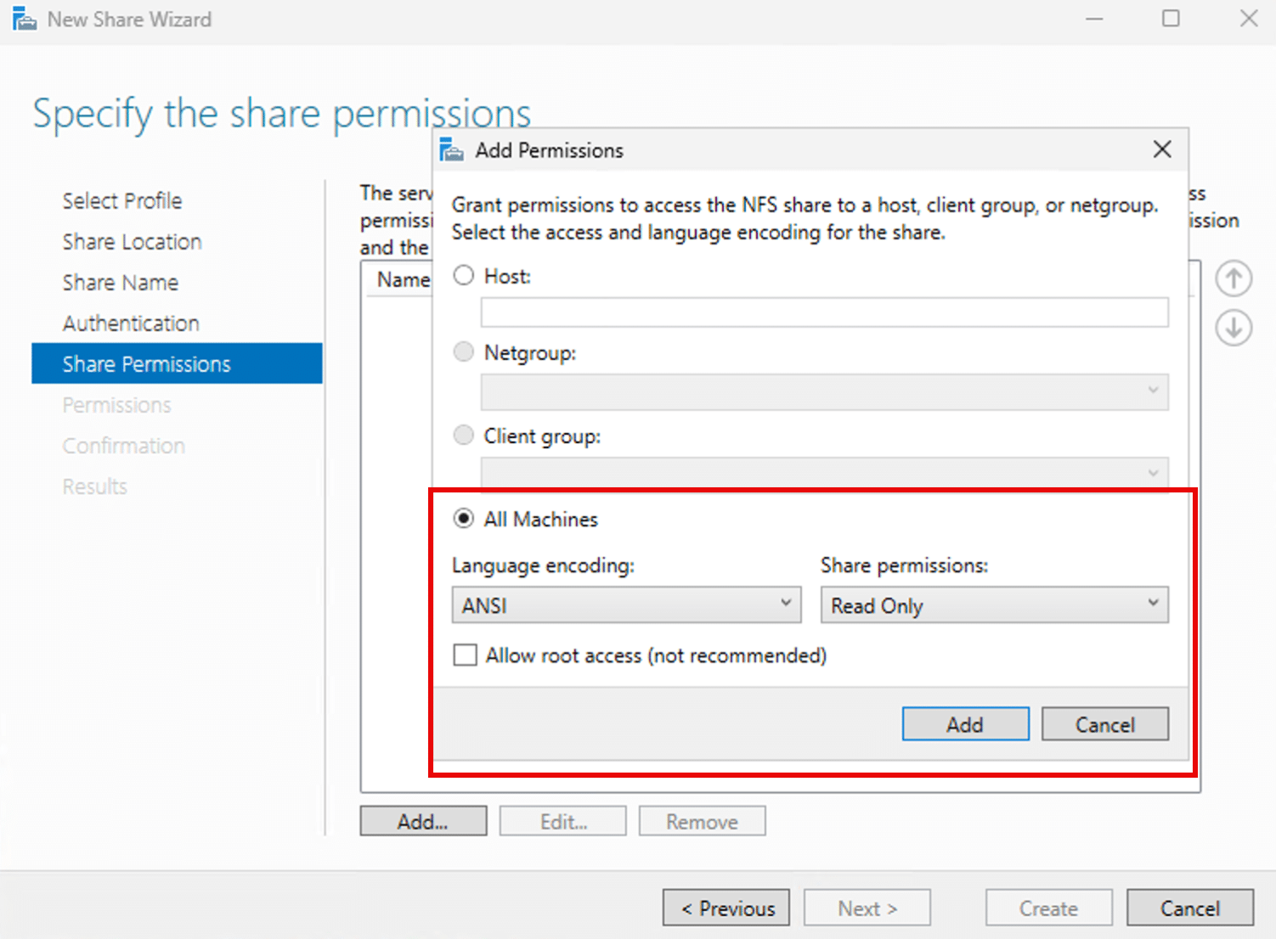
Task: Open the Authentication wizard step
Action: (x=131, y=323)
